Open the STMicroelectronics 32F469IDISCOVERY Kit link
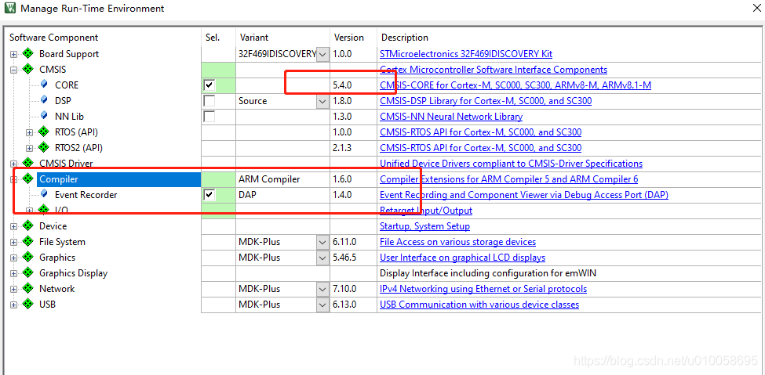This screenshot has width=765, height=375. 466,54
